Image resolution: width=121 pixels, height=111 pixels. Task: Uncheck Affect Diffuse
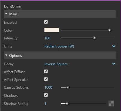[46, 71]
